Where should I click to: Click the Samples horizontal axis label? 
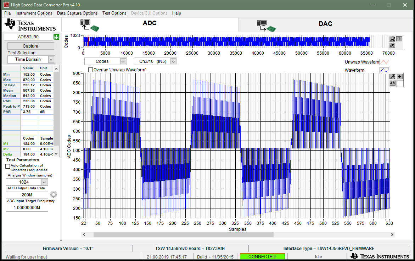click(238, 229)
